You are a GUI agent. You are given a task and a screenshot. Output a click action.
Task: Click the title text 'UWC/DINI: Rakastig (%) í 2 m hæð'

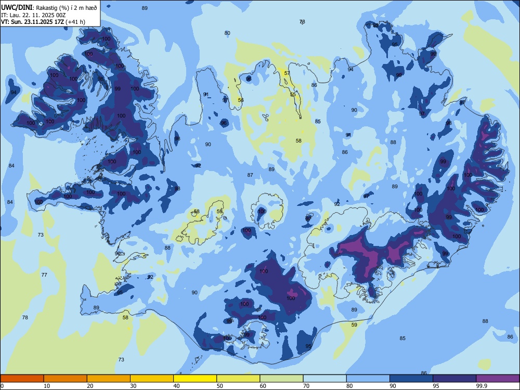click(49, 8)
